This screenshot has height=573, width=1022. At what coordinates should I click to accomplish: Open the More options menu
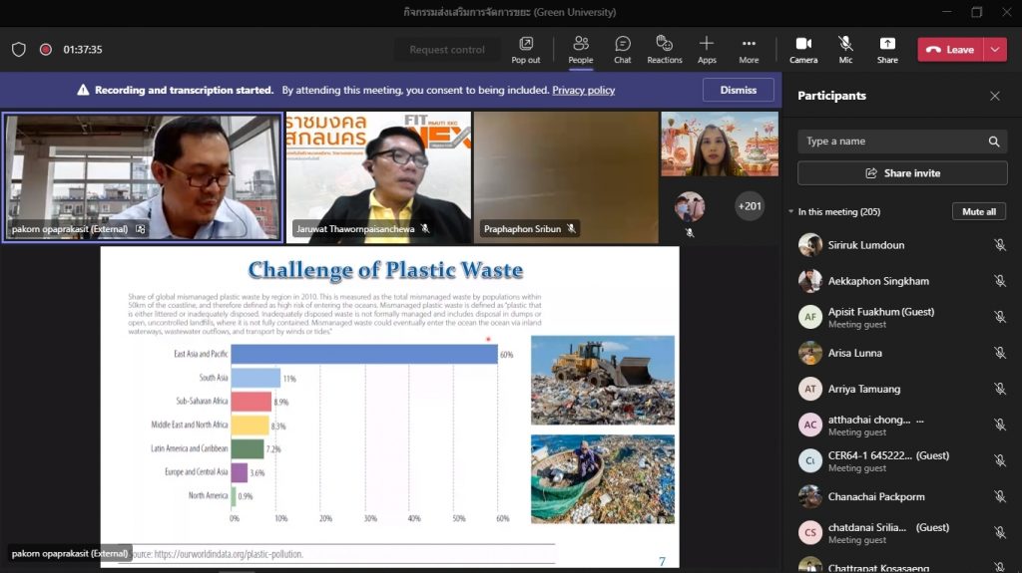(749, 44)
